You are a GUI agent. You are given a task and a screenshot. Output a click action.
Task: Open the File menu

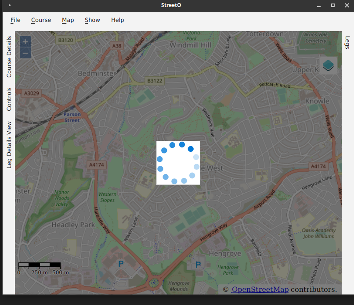pyautogui.click(x=15, y=20)
